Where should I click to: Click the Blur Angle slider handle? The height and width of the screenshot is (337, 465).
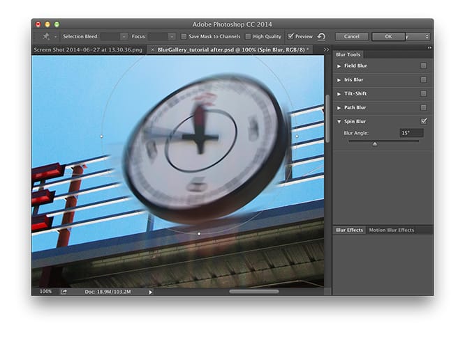click(x=375, y=143)
